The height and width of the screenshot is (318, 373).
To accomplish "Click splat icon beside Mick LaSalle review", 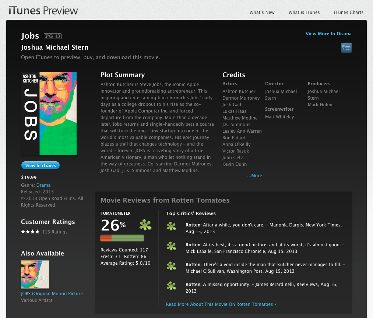I will [x=171, y=246].
